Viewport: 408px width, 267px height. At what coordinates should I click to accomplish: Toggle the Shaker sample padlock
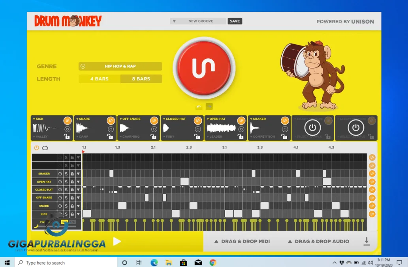tap(284, 136)
